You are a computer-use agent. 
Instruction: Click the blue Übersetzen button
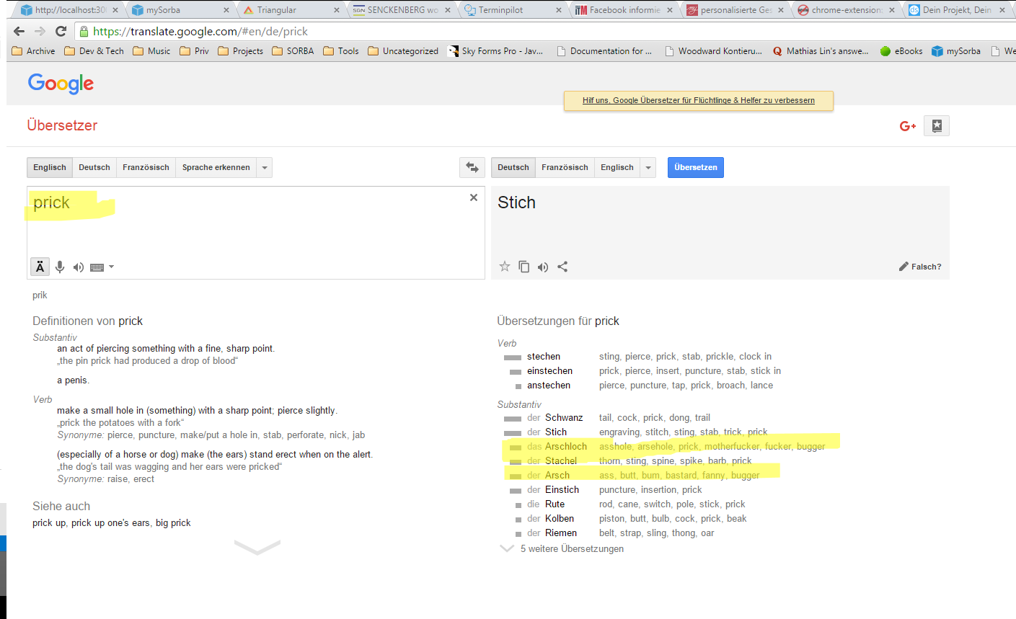point(696,167)
